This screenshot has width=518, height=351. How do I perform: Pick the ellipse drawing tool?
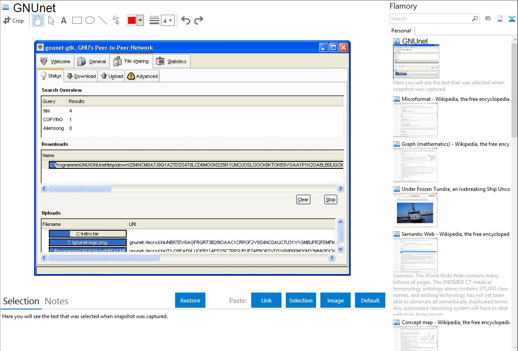(x=90, y=20)
